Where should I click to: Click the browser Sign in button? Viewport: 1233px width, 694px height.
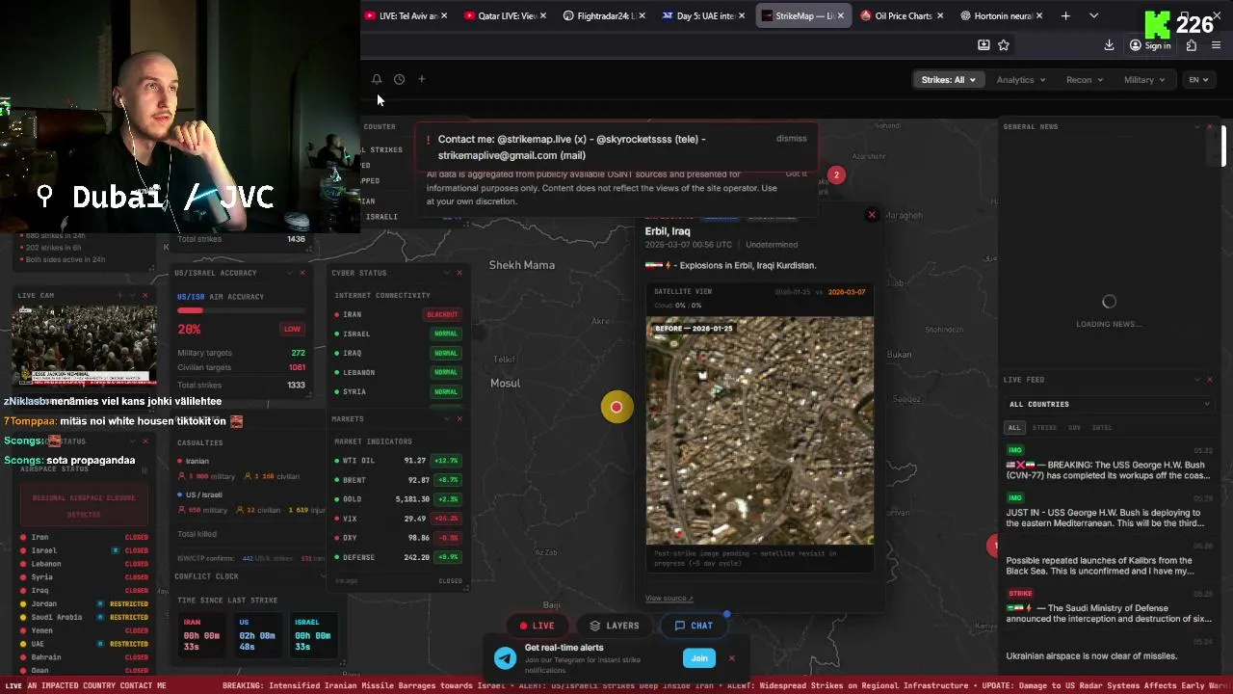coord(1150,45)
